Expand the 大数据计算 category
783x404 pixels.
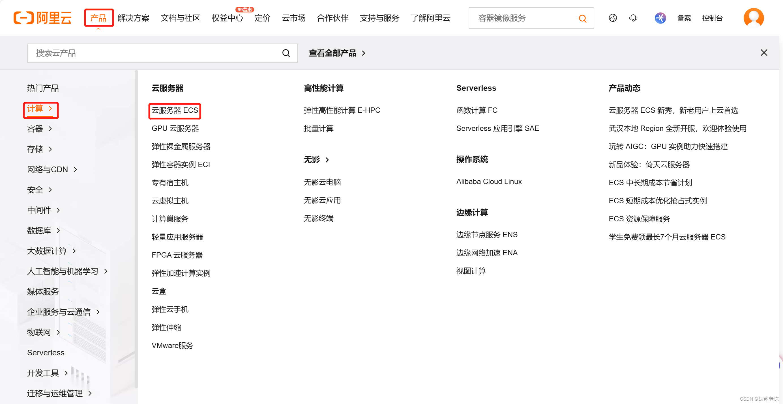52,251
